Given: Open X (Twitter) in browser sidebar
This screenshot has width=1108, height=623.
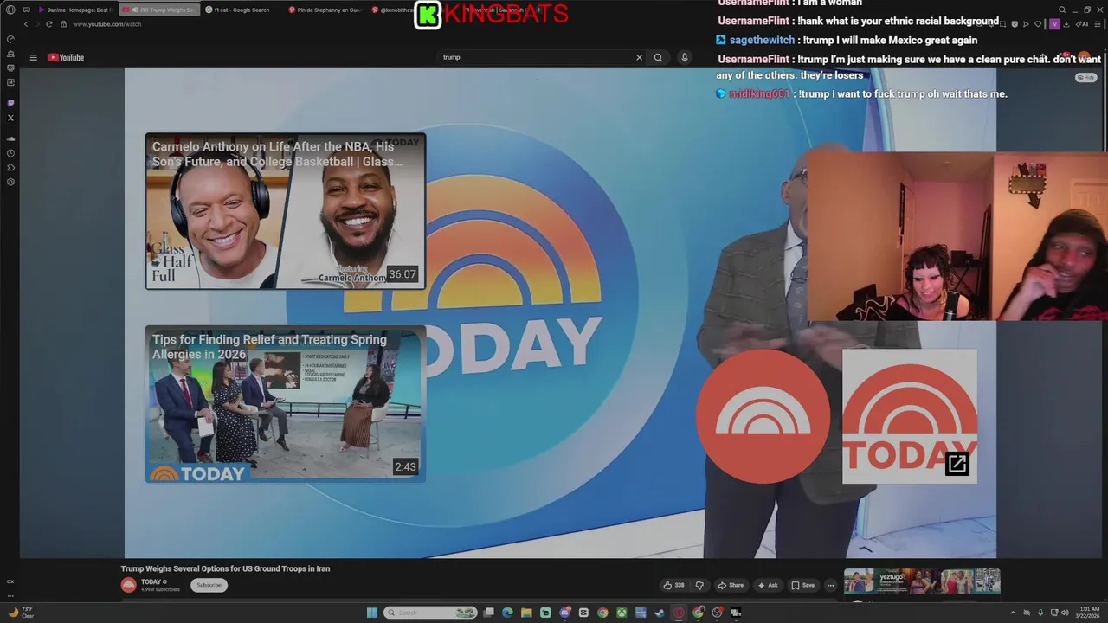Looking at the screenshot, I should point(10,118).
